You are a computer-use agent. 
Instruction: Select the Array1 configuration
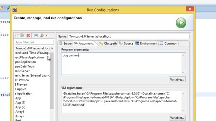point(20,112)
